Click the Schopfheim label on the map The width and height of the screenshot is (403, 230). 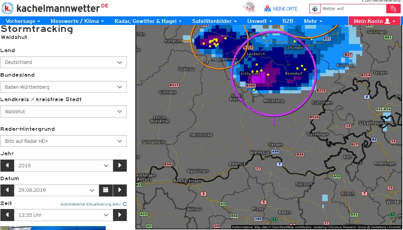pos(154,142)
